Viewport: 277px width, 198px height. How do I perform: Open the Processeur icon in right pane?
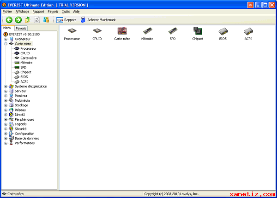pyautogui.click(x=72, y=34)
